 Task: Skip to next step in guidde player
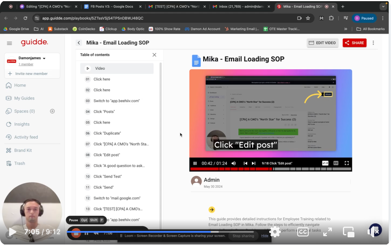pyautogui.click(x=254, y=163)
